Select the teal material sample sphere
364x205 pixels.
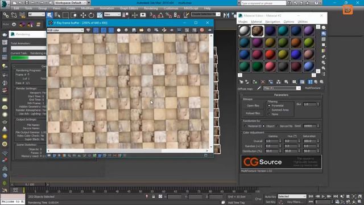click(283, 31)
